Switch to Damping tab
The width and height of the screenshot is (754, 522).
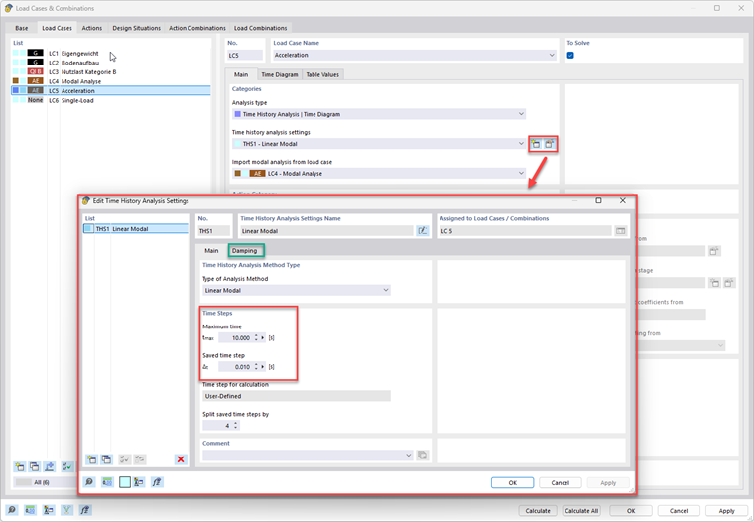244,251
